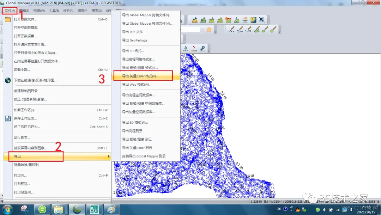The image size is (381, 215).
Task: Choose 导出 Global Mapper 封装文件(P)...
Action: [x=146, y=15]
